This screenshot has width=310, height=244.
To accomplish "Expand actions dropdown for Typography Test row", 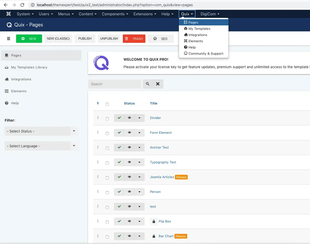I will [139, 162].
